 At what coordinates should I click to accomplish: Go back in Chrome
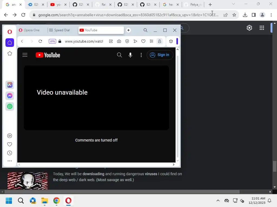[x=6, y=15]
